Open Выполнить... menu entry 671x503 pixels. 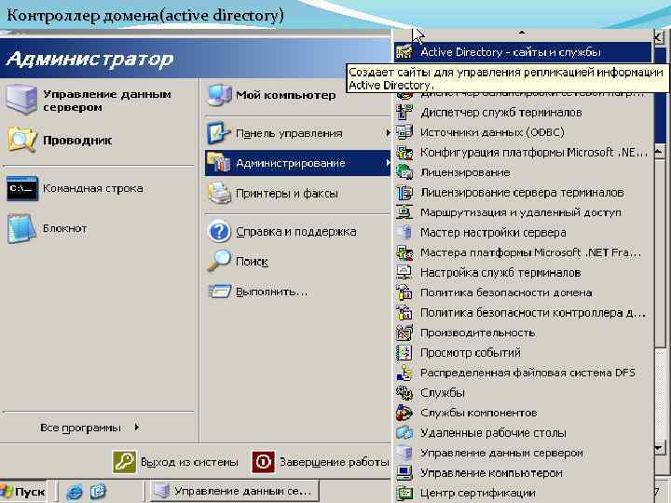click(x=297, y=292)
